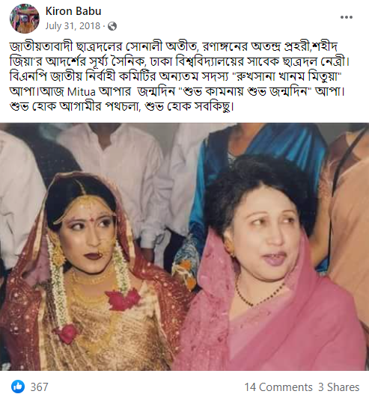The height and width of the screenshot is (397, 369).
Task: Click the quoted name "রুখসানা খানম মিতুয়া"
Action: click(x=287, y=76)
